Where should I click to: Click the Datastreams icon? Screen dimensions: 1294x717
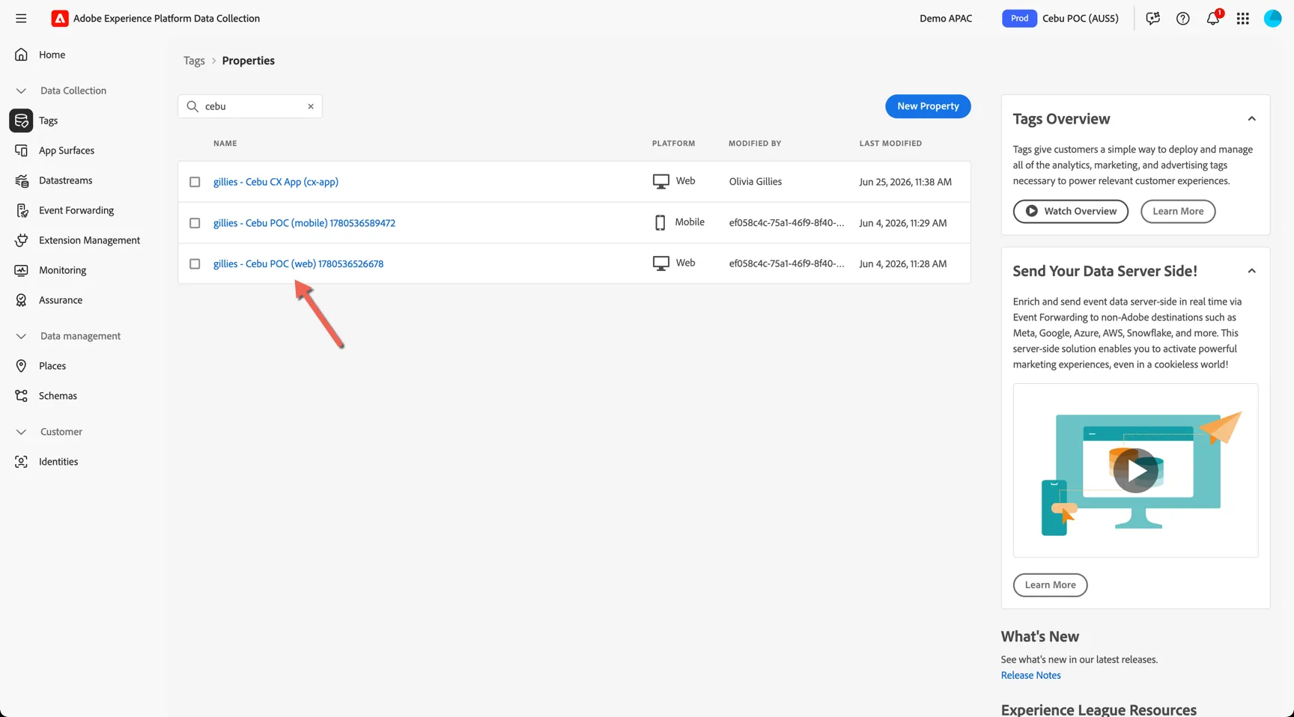(21, 180)
